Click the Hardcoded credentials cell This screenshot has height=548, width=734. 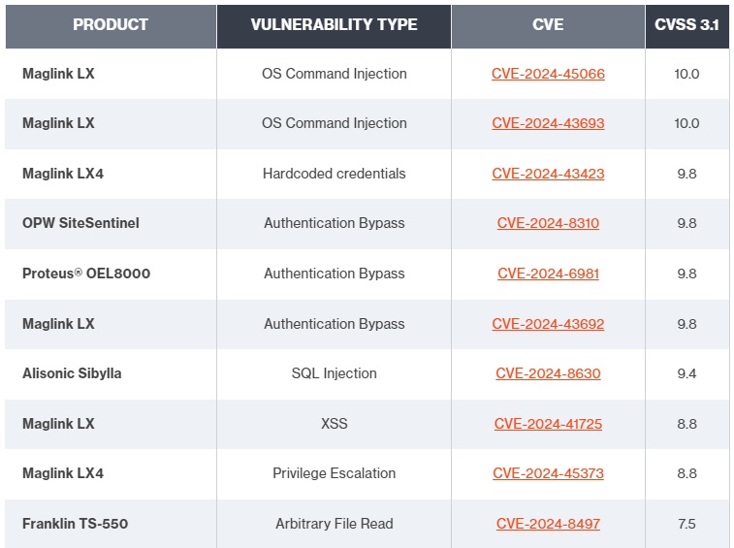tap(334, 174)
